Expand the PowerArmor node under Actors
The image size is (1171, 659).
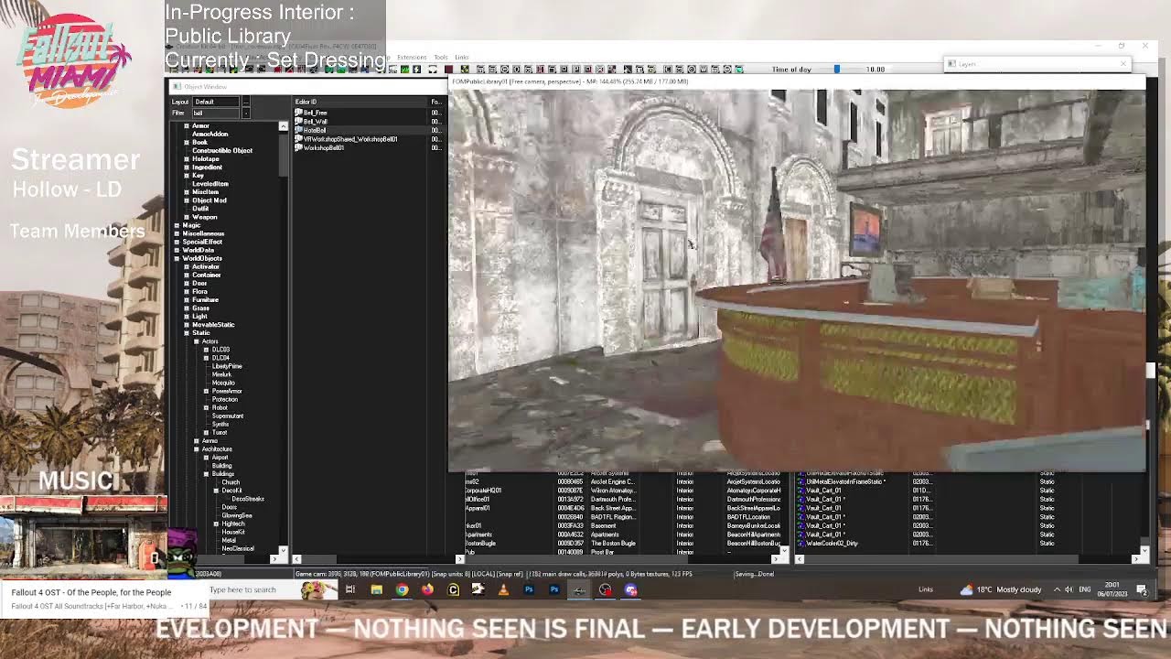[206, 391]
